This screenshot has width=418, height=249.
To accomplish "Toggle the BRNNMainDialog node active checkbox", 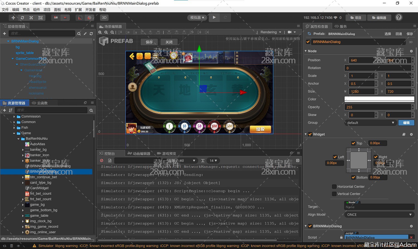I will [308, 42].
